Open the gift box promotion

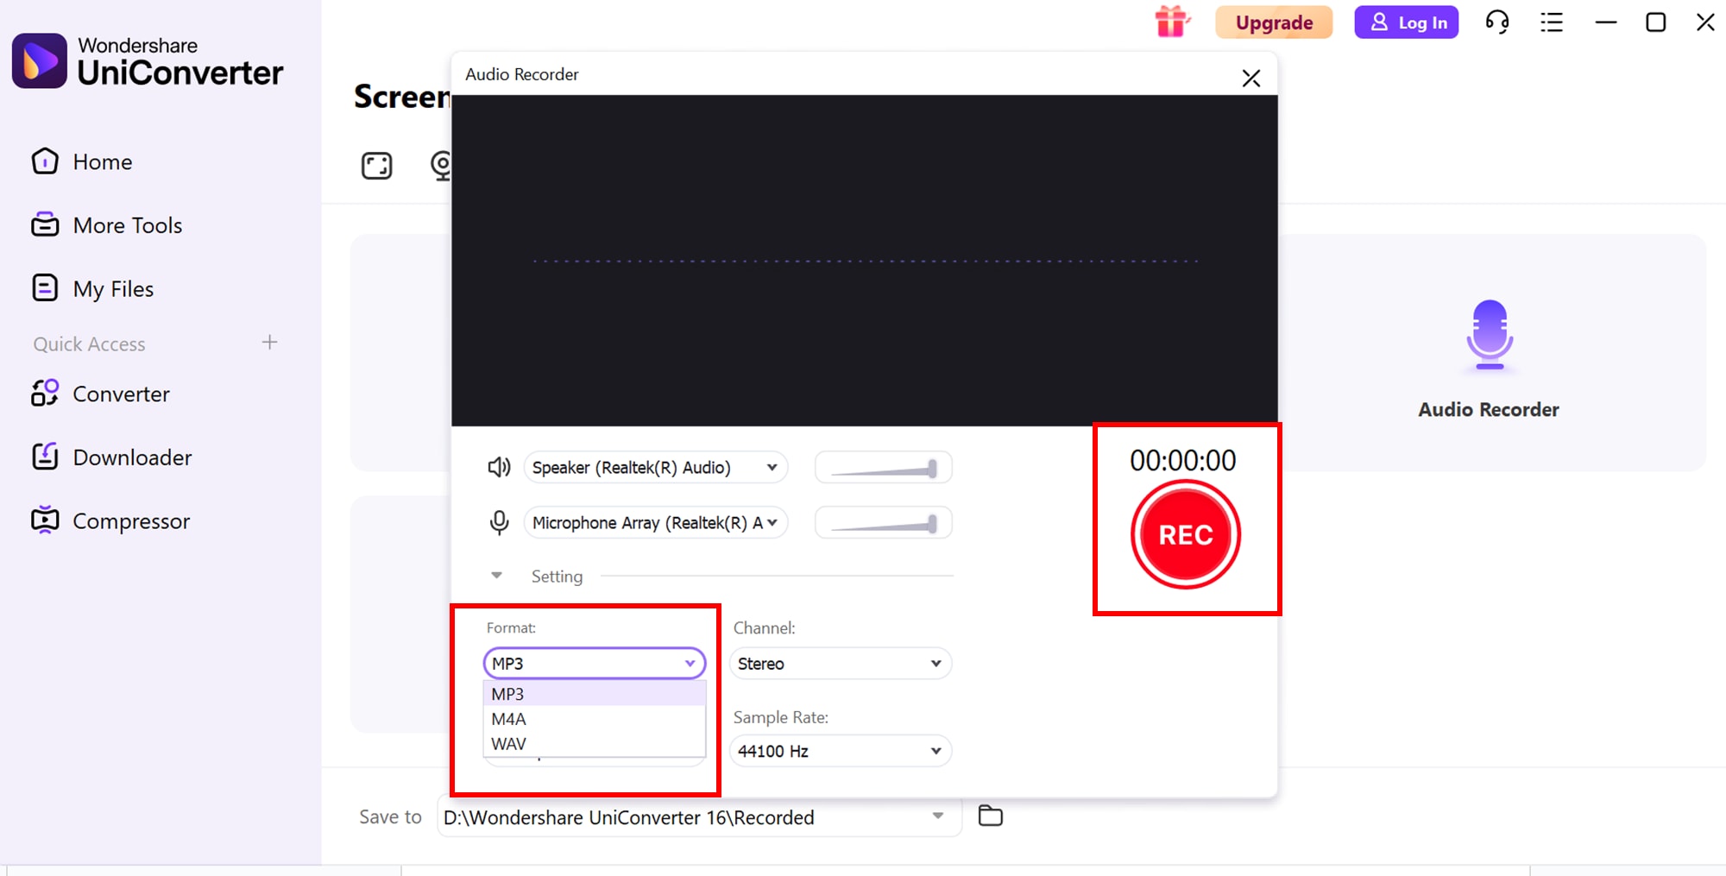click(1171, 22)
